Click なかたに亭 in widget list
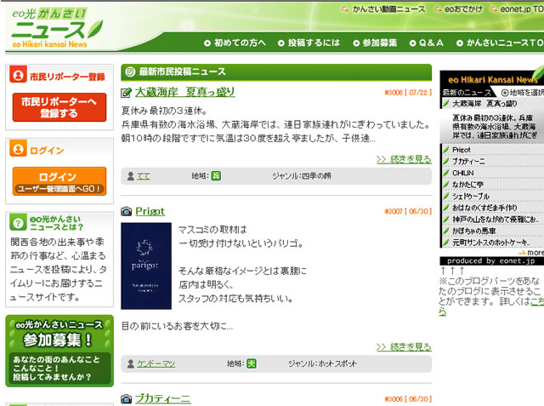The height and width of the screenshot is (406, 544). click(467, 185)
